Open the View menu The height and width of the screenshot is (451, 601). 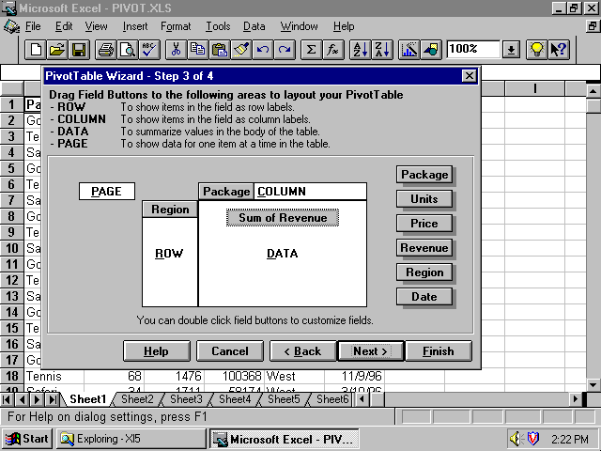(x=96, y=26)
